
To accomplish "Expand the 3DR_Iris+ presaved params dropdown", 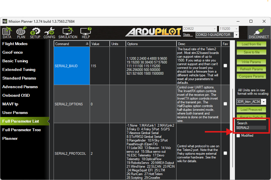I will (264, 102).
